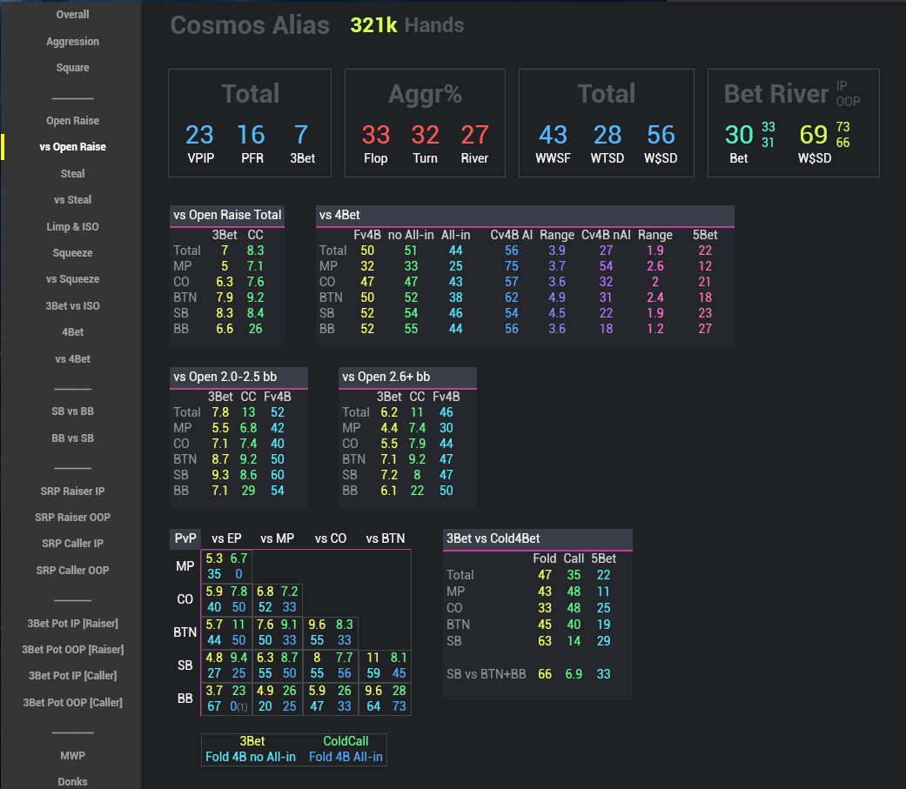This screenshot has height=789, width=906.
Task: View the vs Steal section
Action: pyautogui.click(x=72, y=199)
